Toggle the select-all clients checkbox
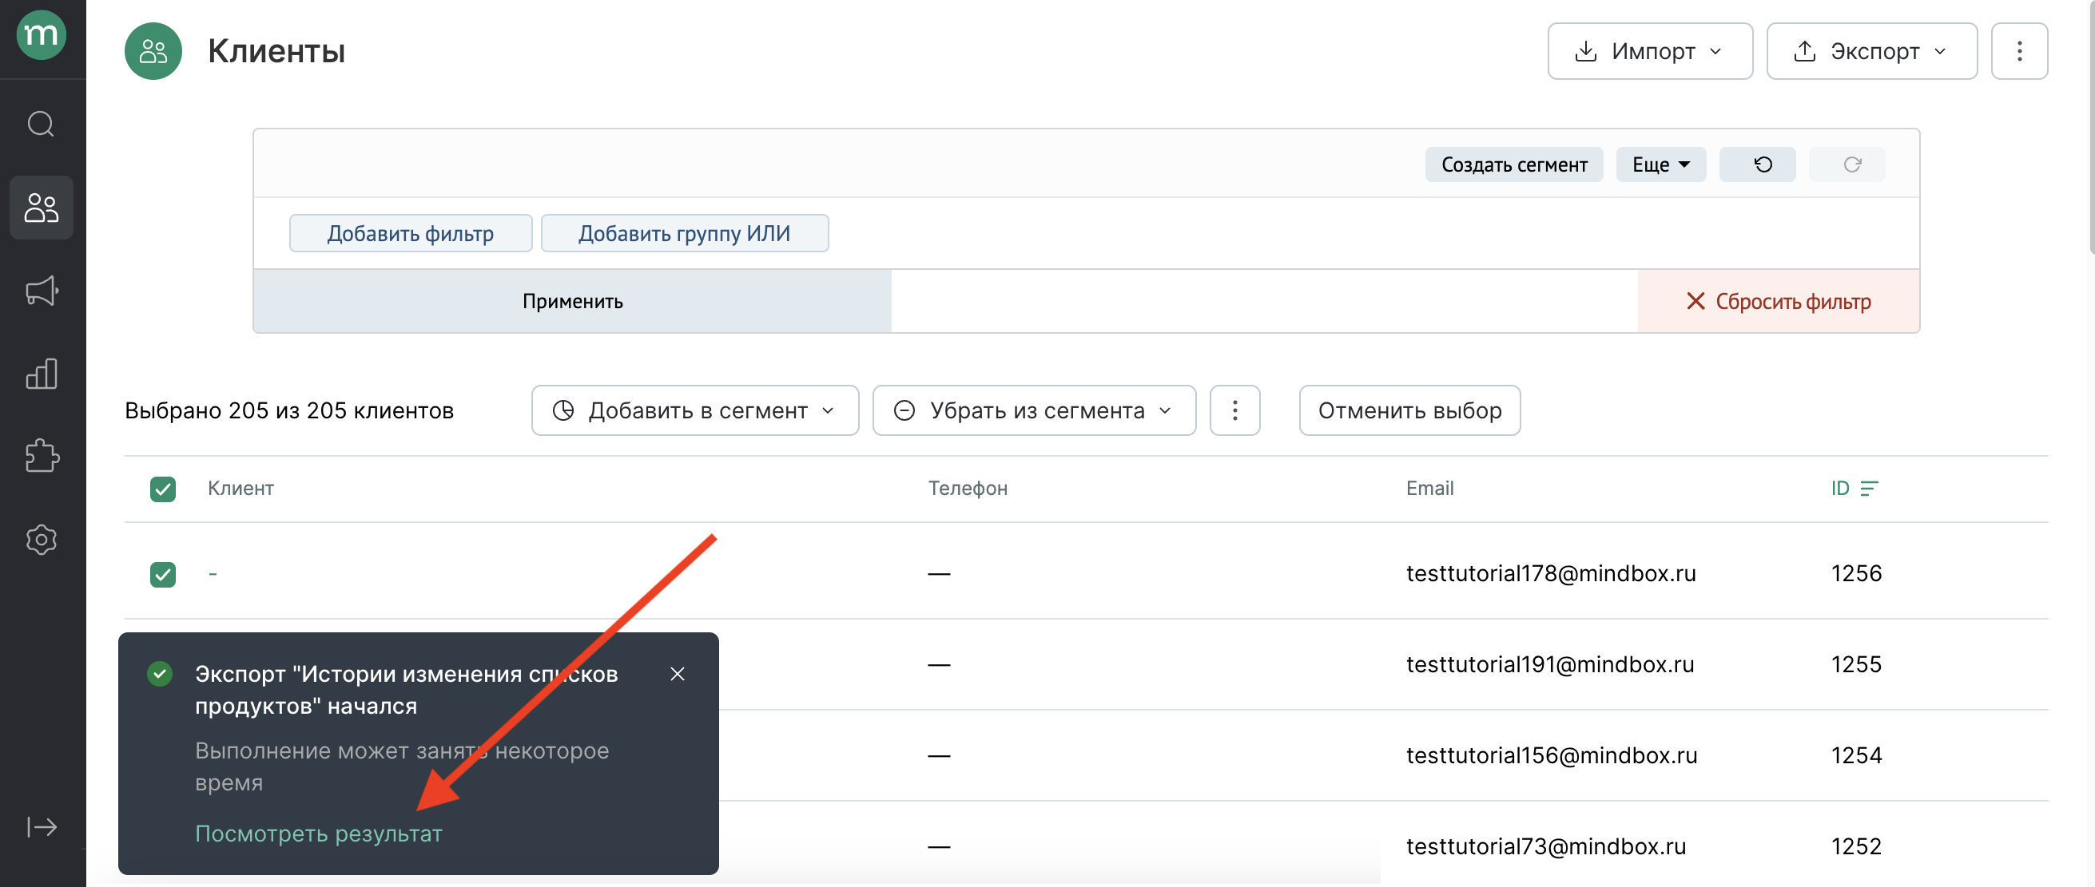The image size is (2095, 887). 163,489
